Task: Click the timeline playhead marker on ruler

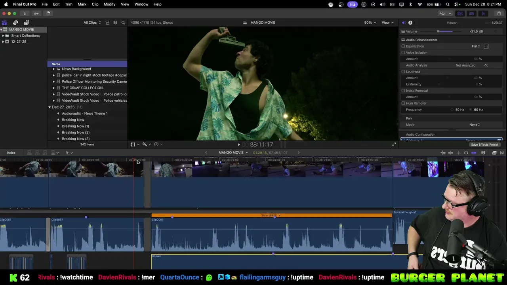Action: 134,160
